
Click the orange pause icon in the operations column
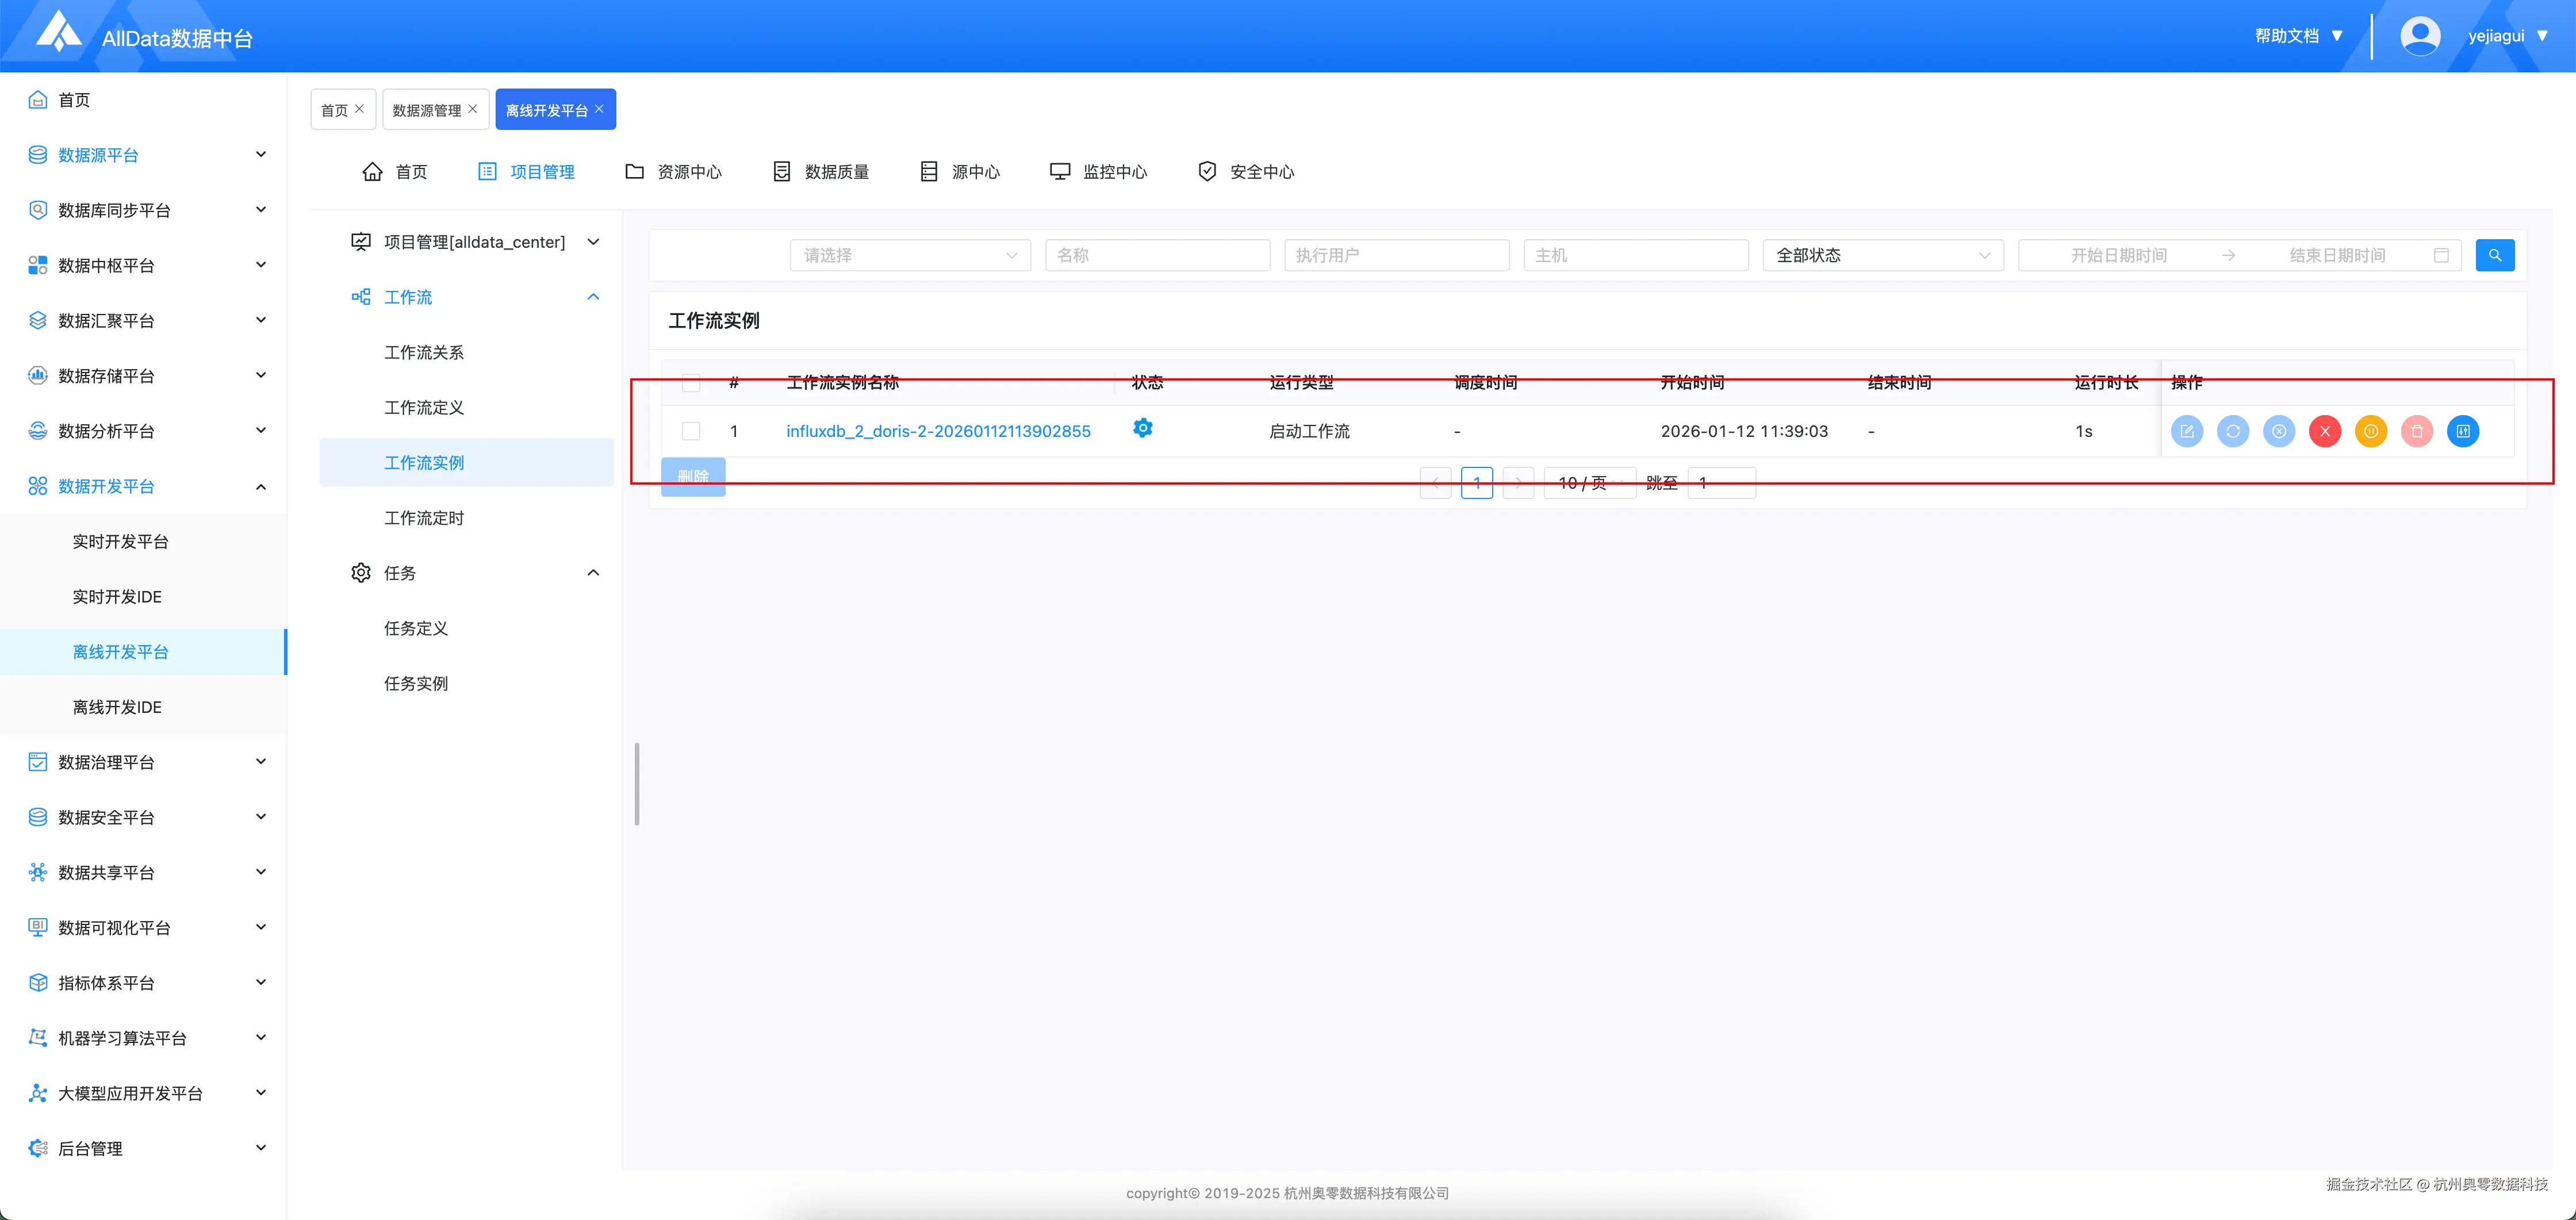click(x=2371, y=431)
